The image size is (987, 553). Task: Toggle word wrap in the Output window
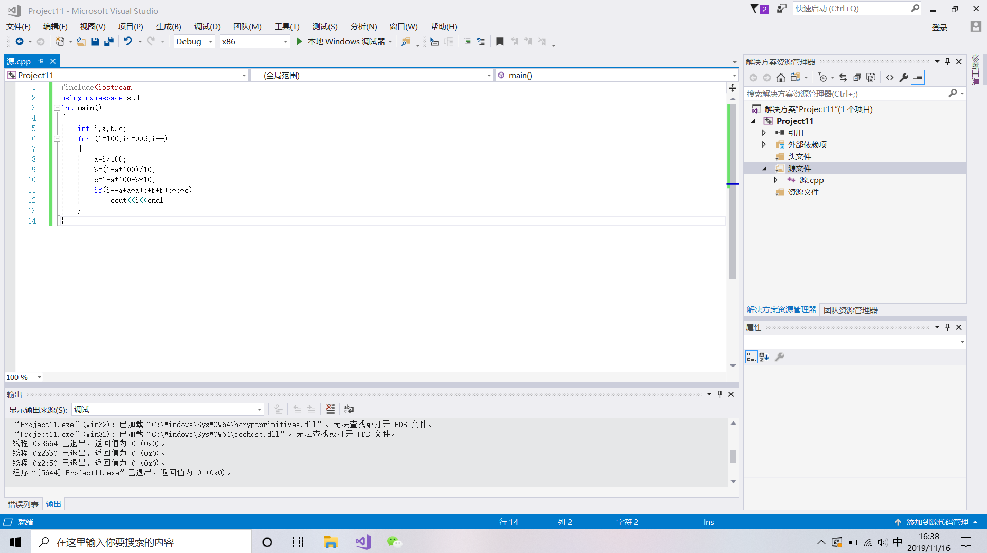click(349, 409)
